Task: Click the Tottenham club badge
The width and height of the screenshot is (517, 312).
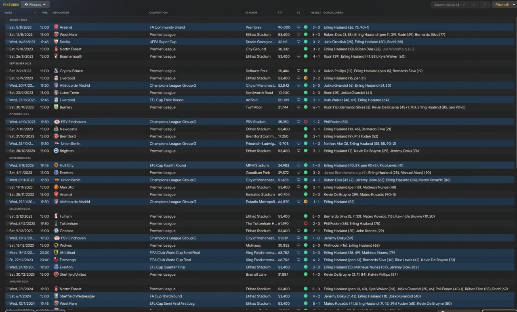Action: (56, 224)
